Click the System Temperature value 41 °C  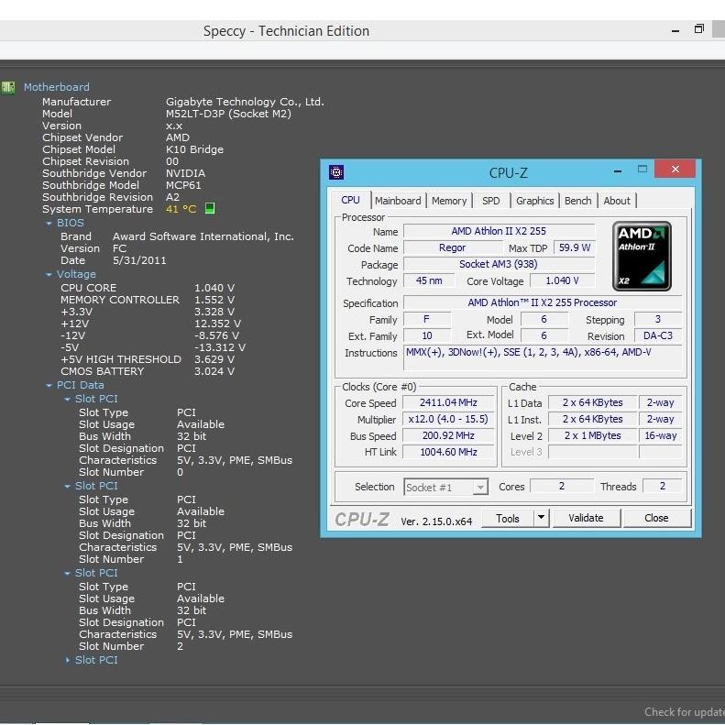tap(181, 209)
